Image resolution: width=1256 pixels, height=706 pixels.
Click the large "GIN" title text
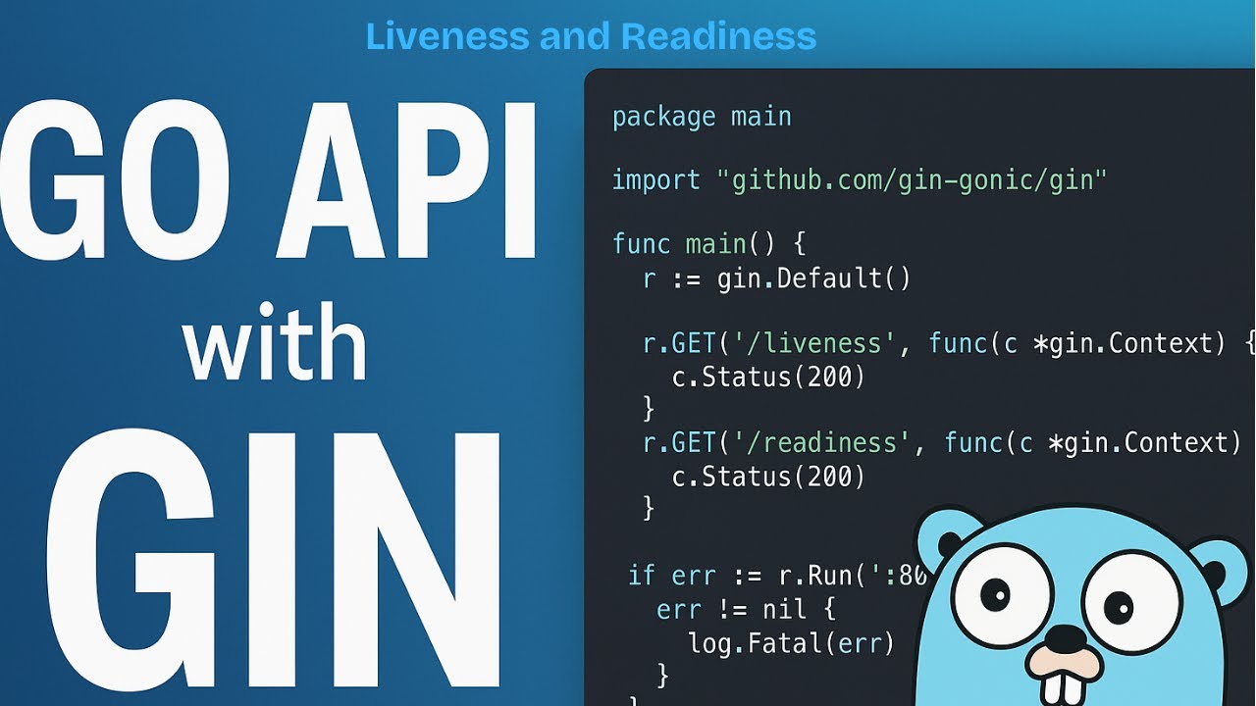272,561
